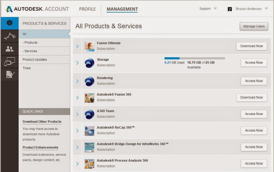Click the Storage subscription sphere icon
The image size is (274, 172).
pyautogui.click(x=89, y=62)
